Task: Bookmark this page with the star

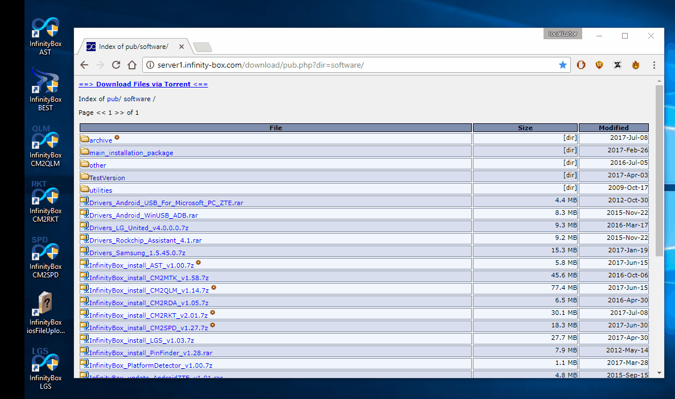Action: click(563, 65)
